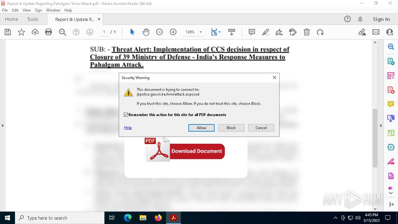This screenshot has width=398, height=224.
Task: Open the Window menu
Action: point(53,10)
